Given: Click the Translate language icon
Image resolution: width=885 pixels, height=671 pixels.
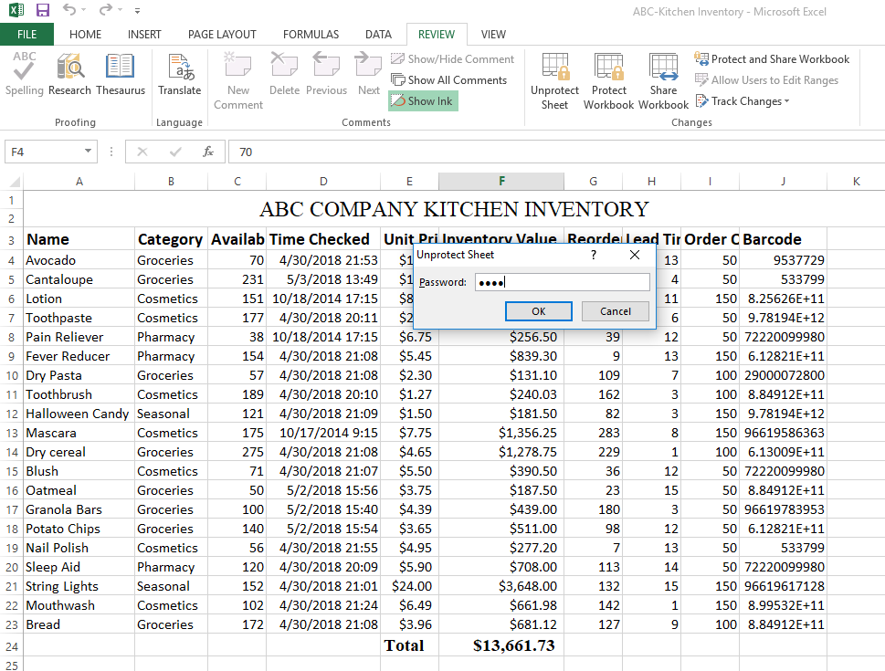Looking at the screenshot, I should 180,74.
